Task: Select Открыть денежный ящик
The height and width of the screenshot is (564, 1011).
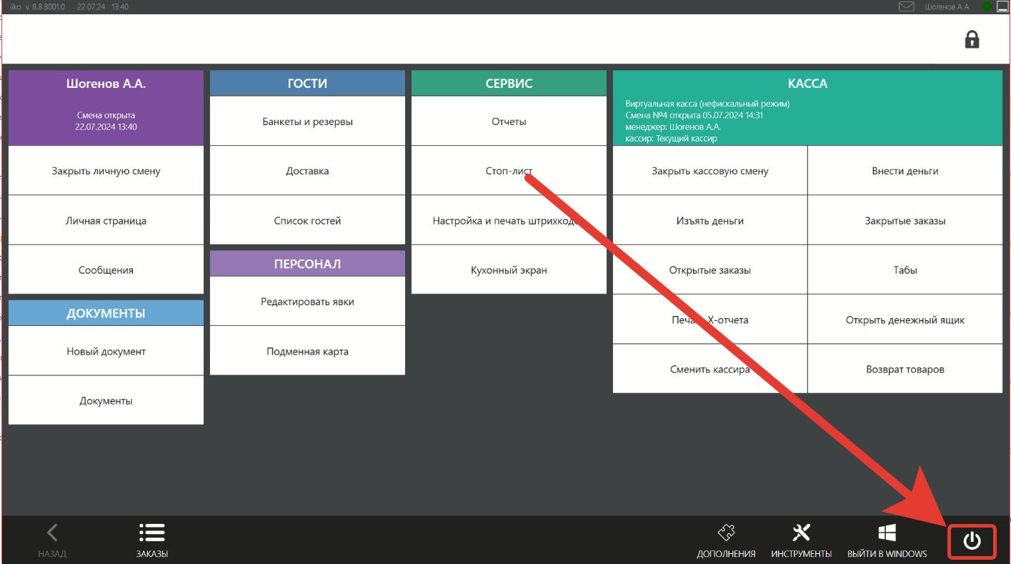Action: click(905, 320)
